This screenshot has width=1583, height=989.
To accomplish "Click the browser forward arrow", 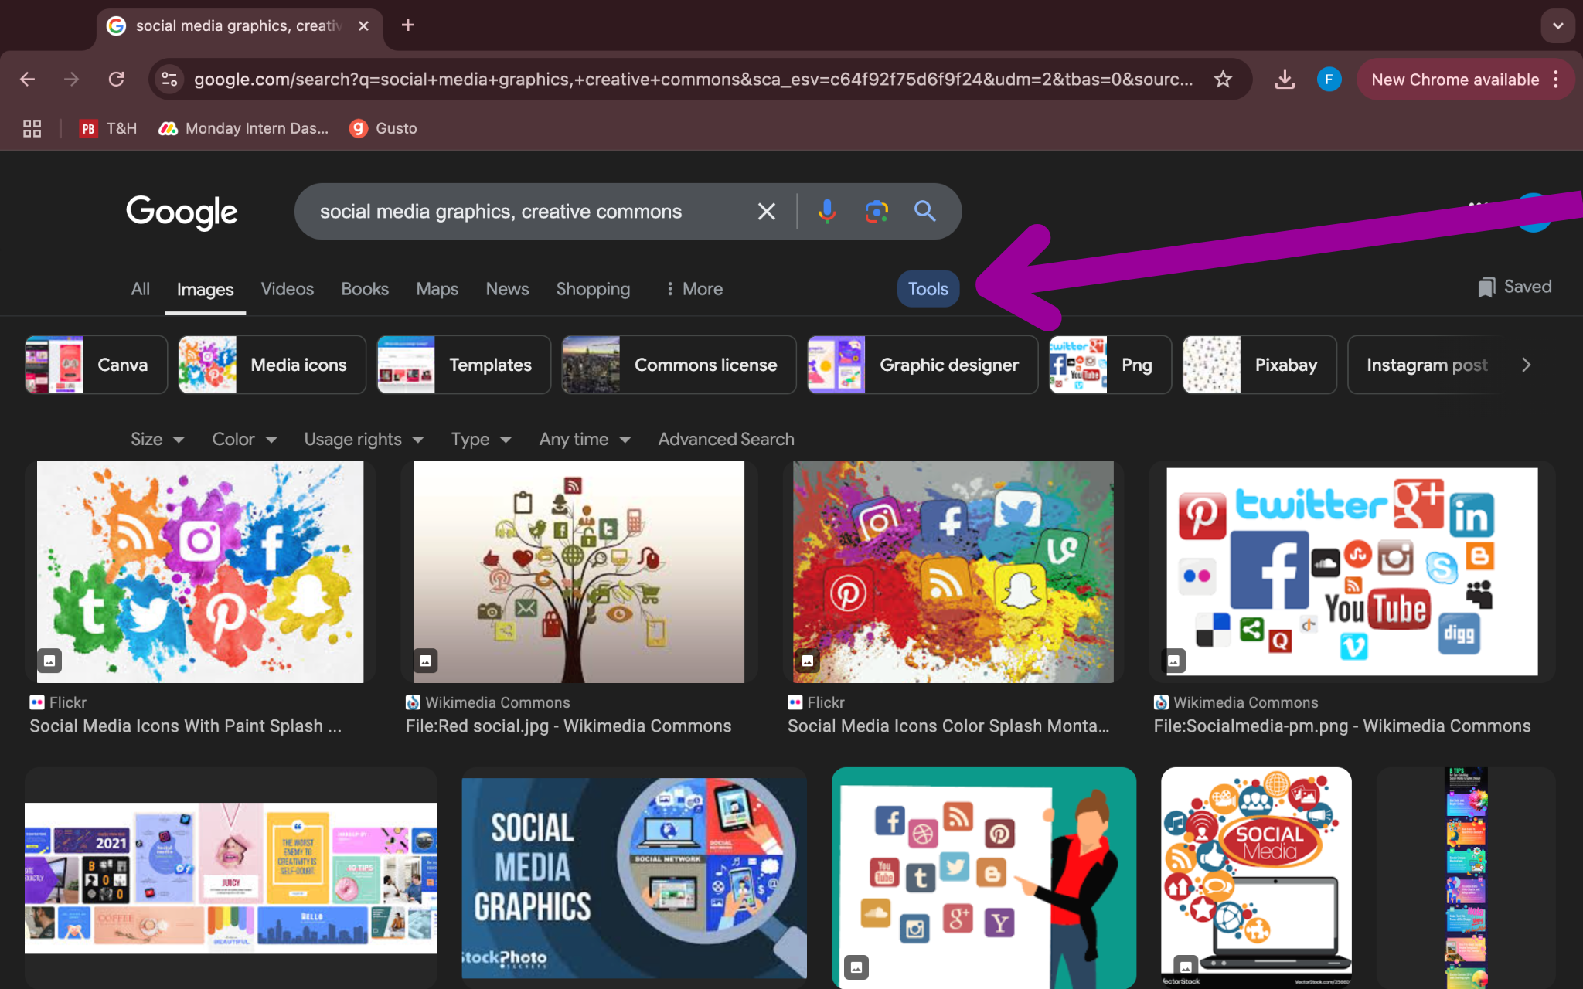I will pos(72,79).
